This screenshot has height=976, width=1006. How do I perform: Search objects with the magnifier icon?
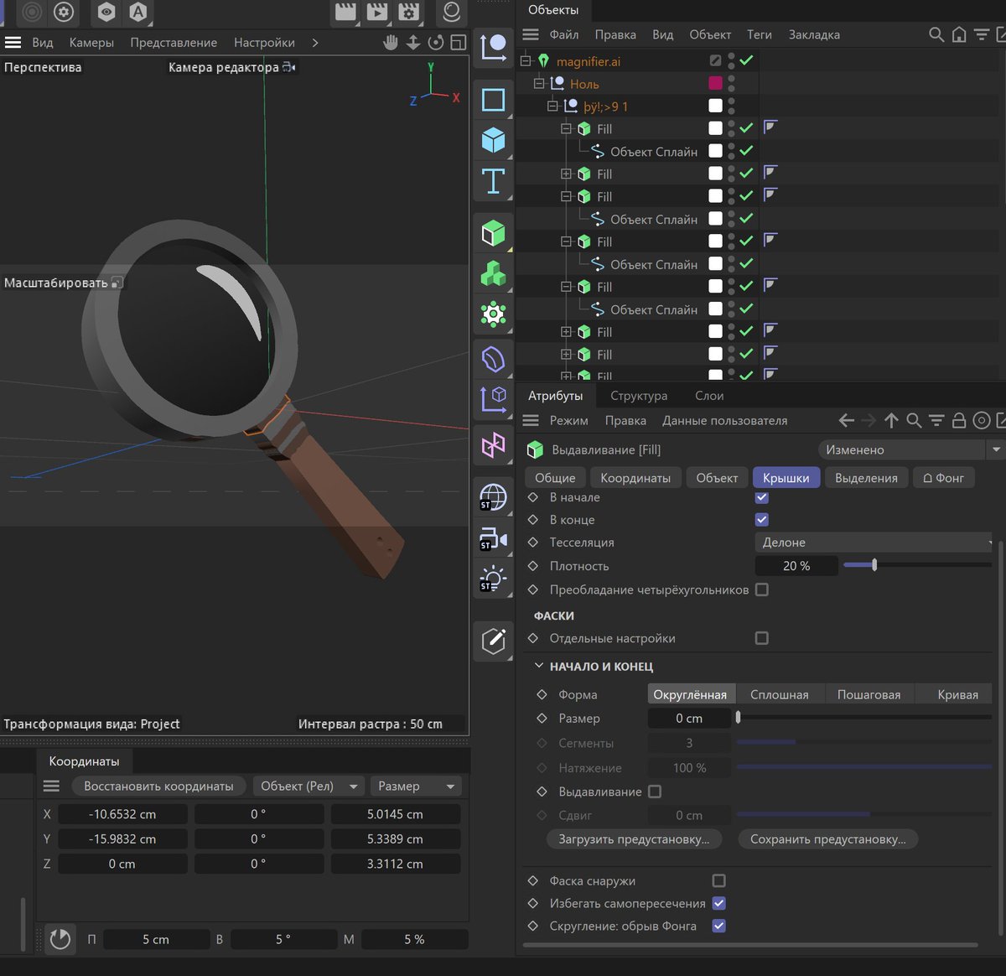[936, 34]
